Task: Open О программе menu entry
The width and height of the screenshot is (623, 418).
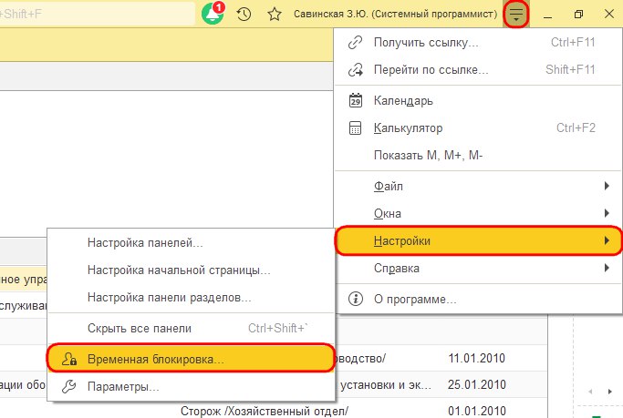Action: pos(478,299)
